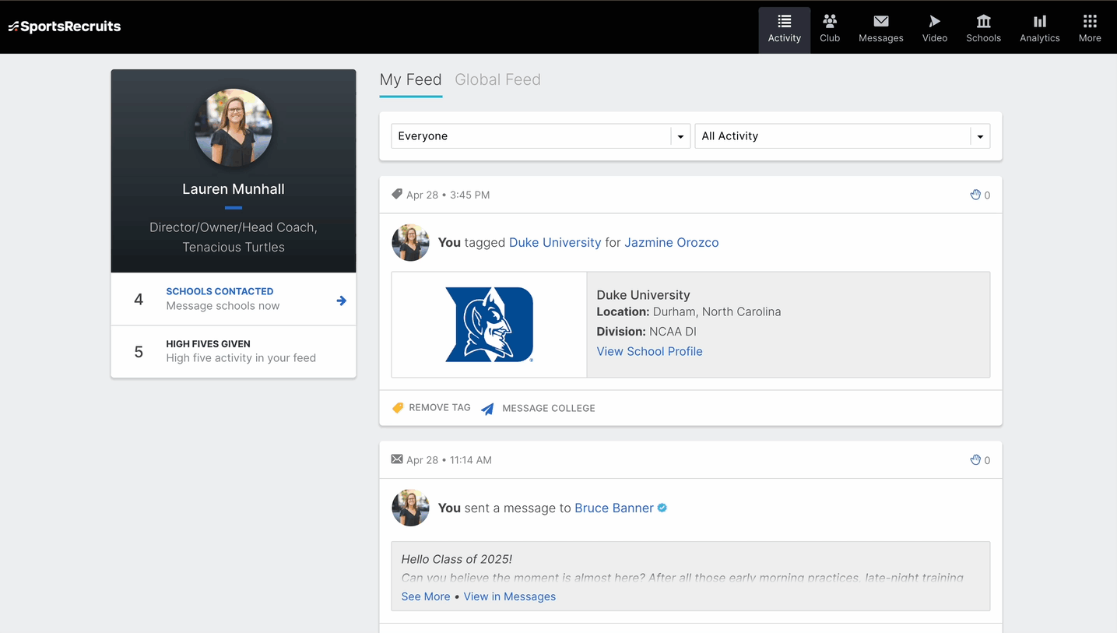Click the 'Apr 28 • 11:14 AM' timestamp
1117x633 pixels.
[x=449, y=460]
